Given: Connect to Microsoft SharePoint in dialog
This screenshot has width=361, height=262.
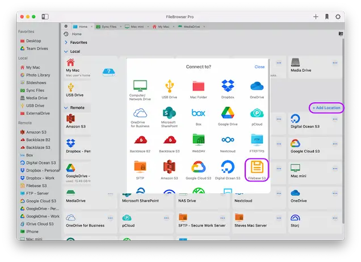Looking at the screenshot, I should (169, 117).
